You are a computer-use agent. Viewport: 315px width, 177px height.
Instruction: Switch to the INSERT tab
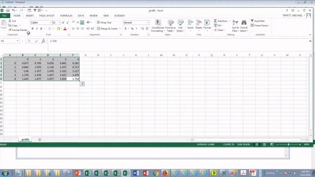[x=30, y=16]
